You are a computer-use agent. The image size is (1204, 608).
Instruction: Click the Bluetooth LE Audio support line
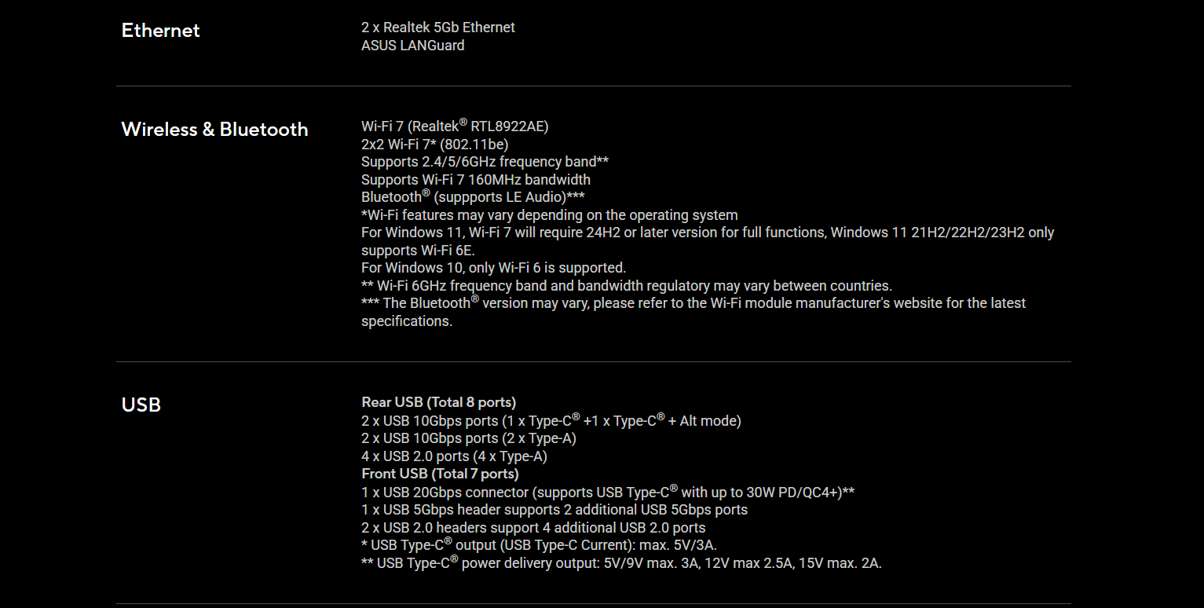pyautogui.click(x=472, y=197)
